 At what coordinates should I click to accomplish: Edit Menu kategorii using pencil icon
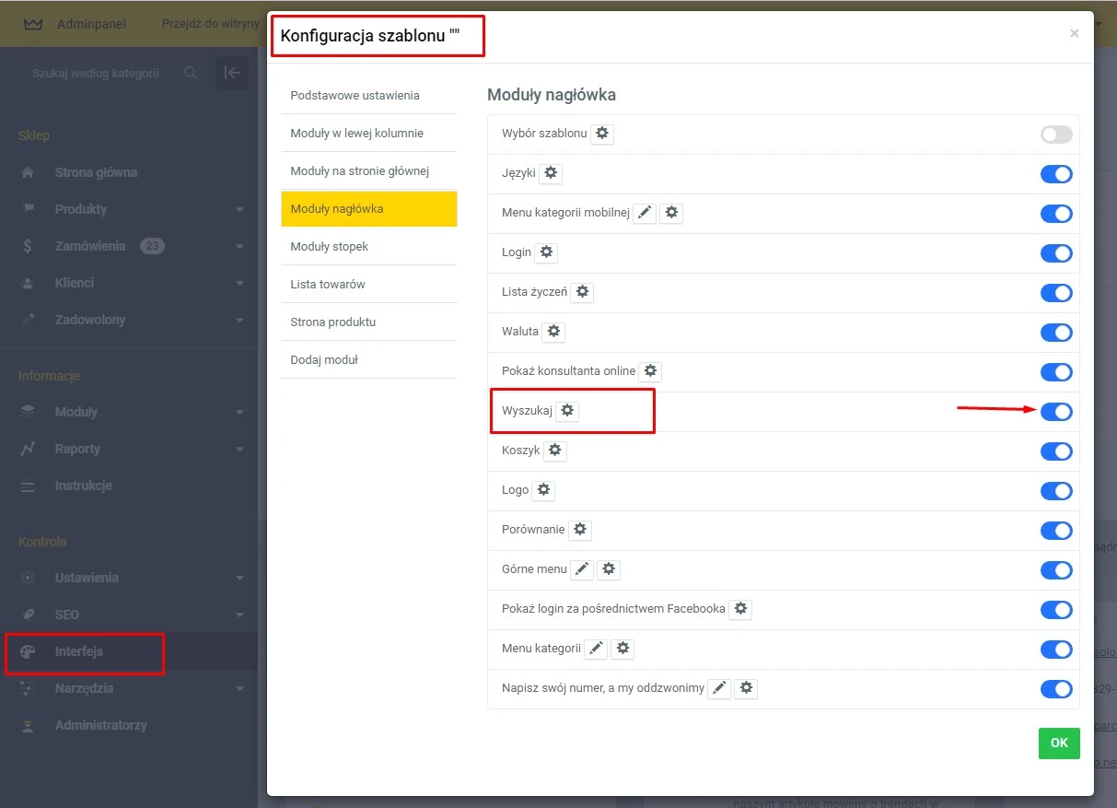click(595, 649)
